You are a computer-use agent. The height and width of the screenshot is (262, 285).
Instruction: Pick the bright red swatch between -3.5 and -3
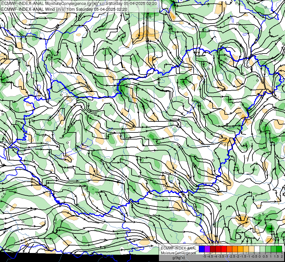pyautogui.click(x=224, y=249)
